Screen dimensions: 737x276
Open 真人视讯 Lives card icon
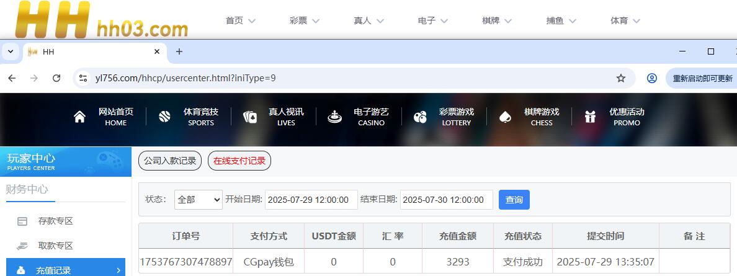[250, 117]
